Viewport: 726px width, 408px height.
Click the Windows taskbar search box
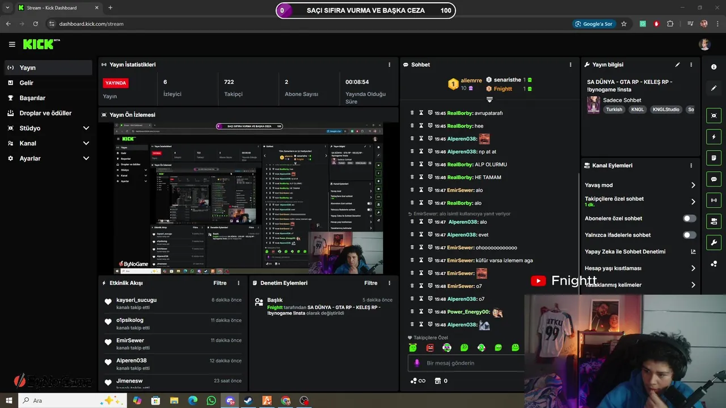pos(72,401)
